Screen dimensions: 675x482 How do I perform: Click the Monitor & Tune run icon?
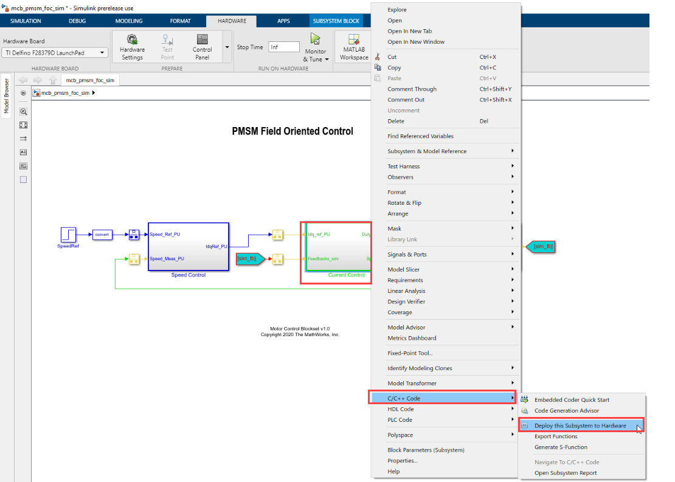tap(315, 40)
